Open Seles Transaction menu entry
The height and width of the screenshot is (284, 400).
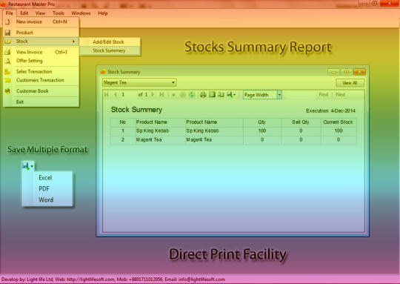pos(41,71)
